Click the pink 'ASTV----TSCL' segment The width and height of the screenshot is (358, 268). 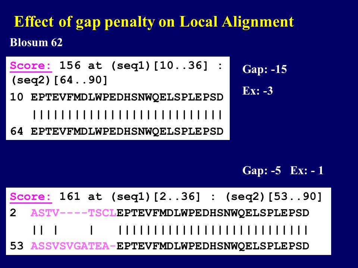73,213
